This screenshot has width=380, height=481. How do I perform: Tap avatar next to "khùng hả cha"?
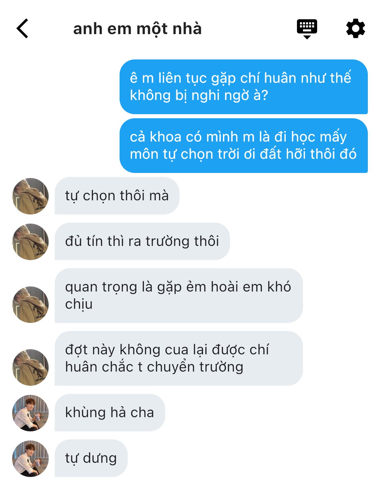30,413
